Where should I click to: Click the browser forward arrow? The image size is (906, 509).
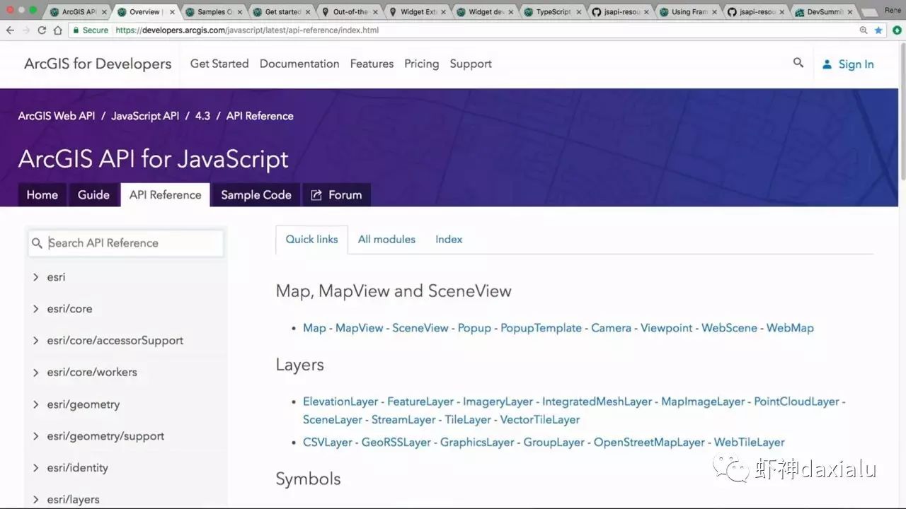pyautogui.click(x=25, y=30)
